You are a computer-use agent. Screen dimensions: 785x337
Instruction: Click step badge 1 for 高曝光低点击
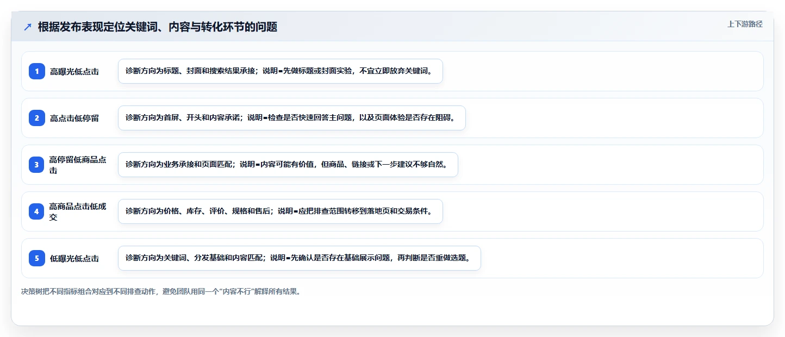37,71
